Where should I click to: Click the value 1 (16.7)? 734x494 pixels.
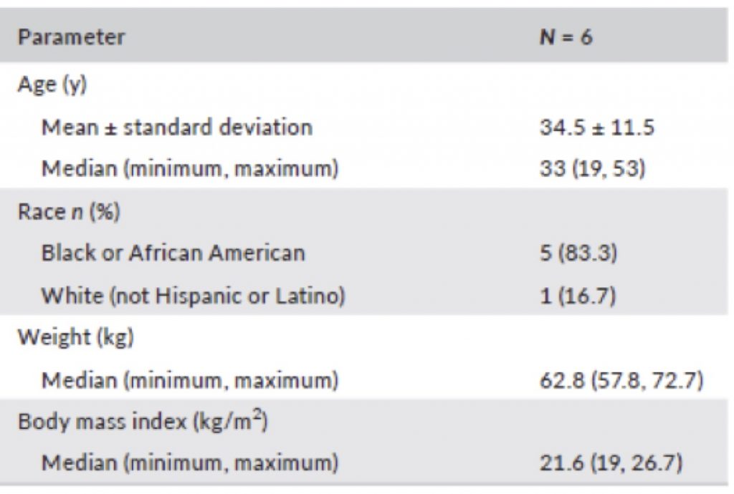[578, 296]
